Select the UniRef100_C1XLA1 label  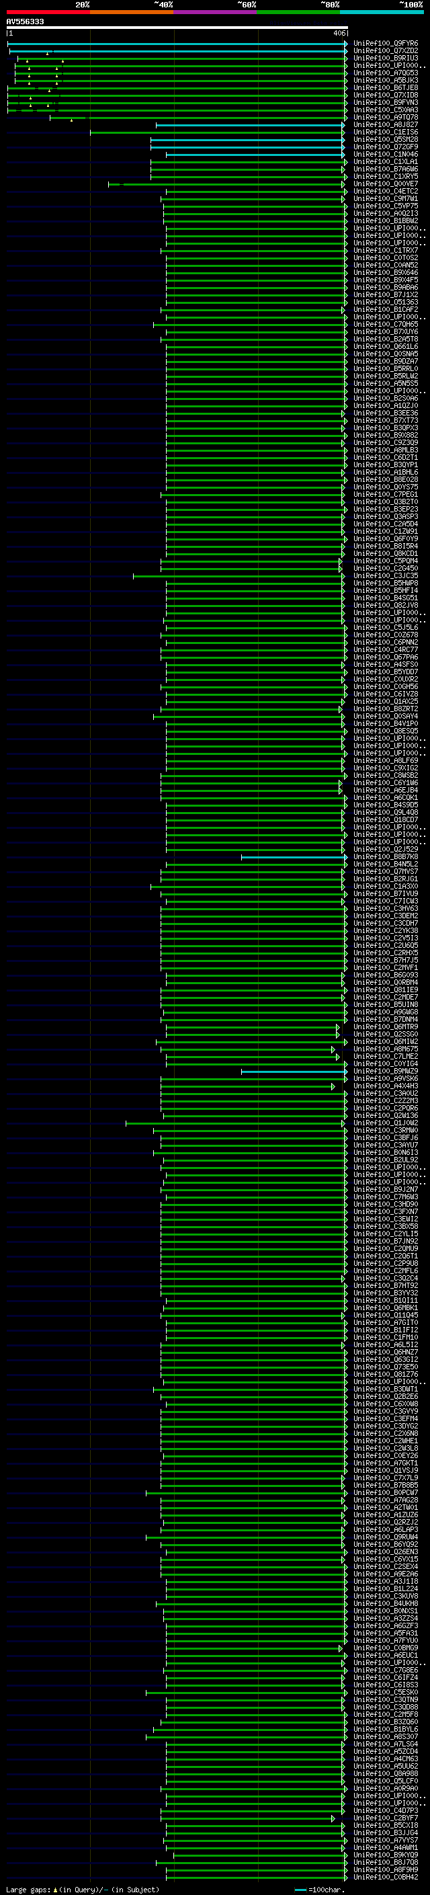click(x=386, y=162)
